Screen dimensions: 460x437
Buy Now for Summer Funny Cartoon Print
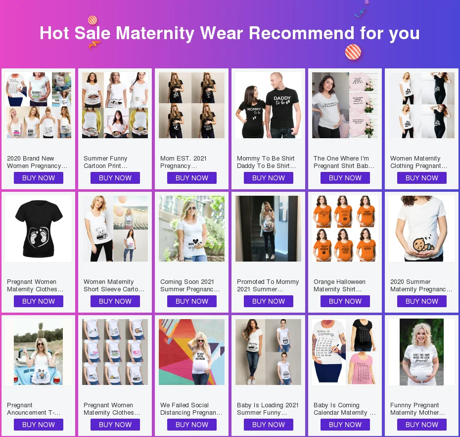pyautogui.click(x=115, y=178)
